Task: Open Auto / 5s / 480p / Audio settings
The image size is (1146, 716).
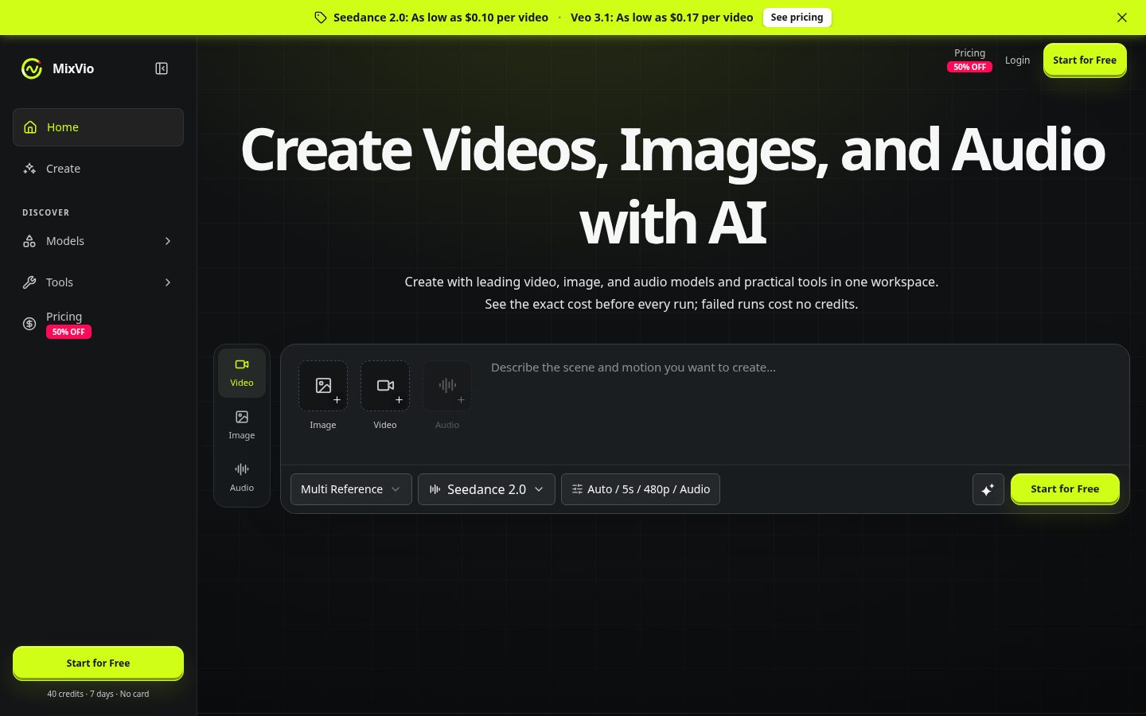Action: (x=641, y=489)
